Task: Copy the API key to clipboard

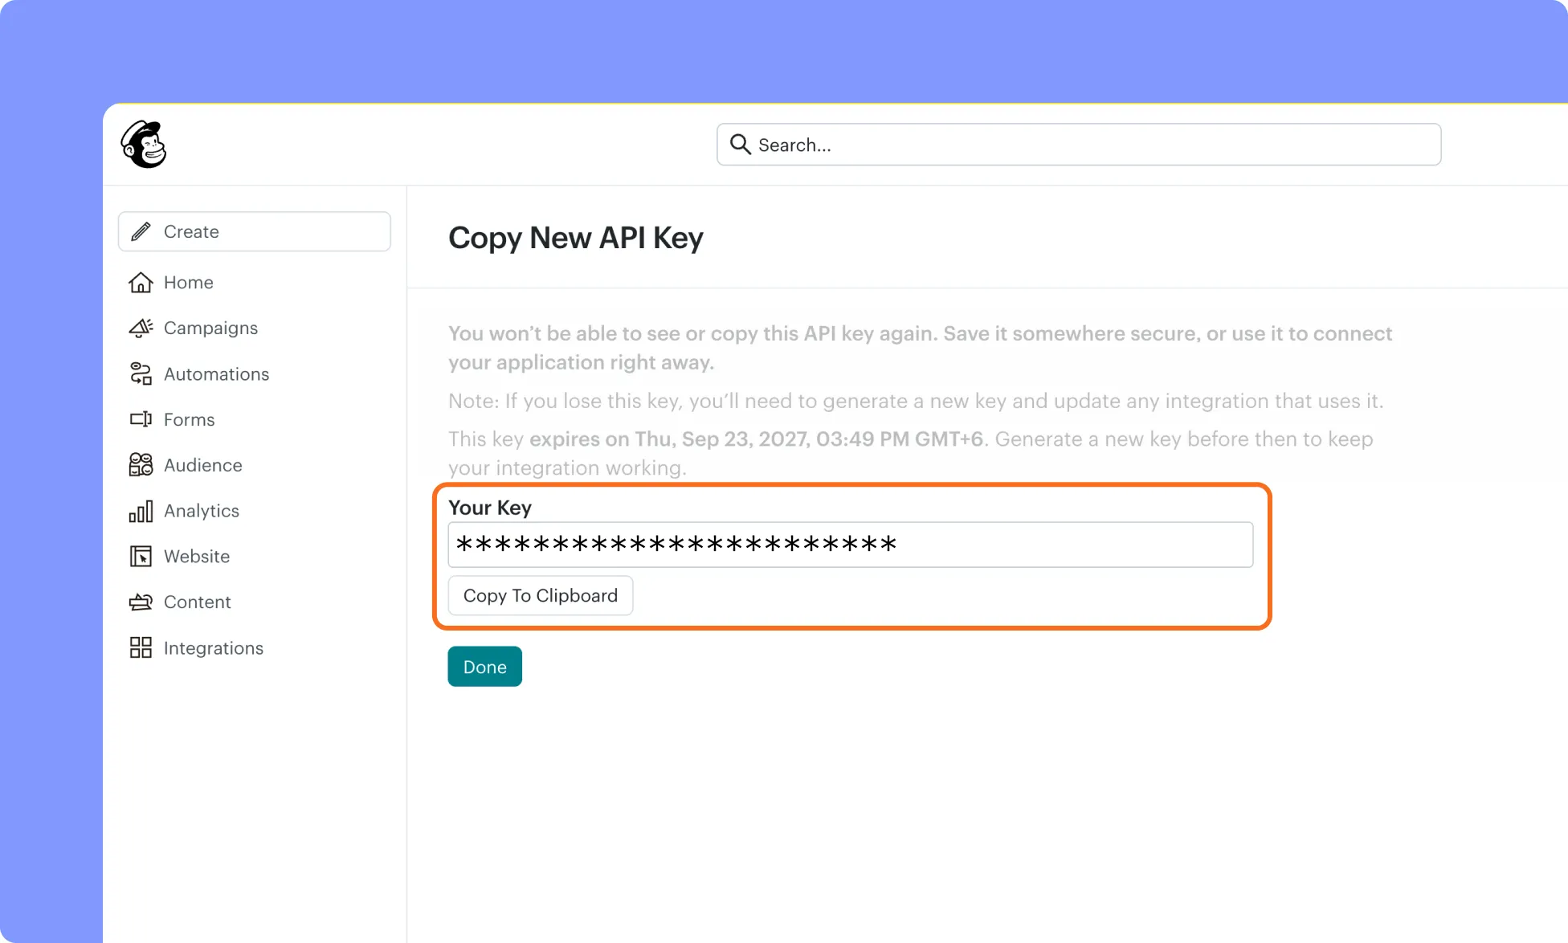Action: pos(541,595)
